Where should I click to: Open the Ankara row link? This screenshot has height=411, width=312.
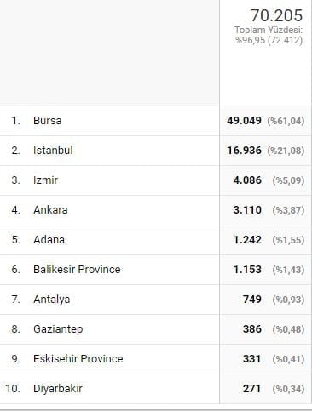tap(50, 210)
